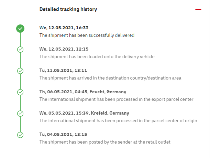Click the checkmark icon for 11.05.2021 arrival
Screen dimensions: 210x158
pyautogui.click(x=20, y=71)
